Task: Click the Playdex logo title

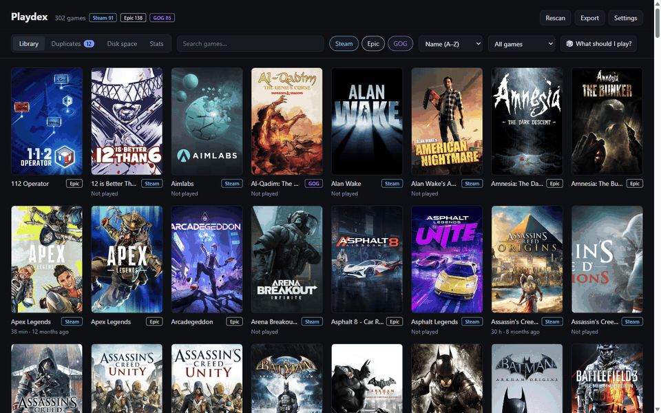Action: coord(30,17)
